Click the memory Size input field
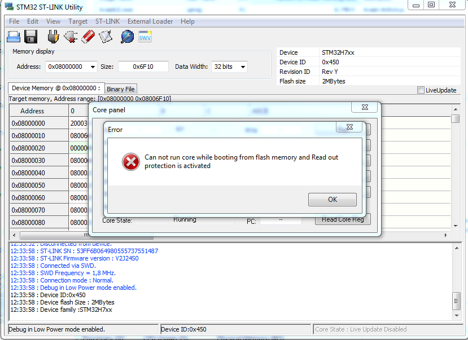The image size is (468, 340). (x=143, y=67)
